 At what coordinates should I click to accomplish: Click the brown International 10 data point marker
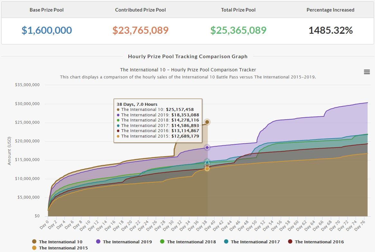point(207,122)
